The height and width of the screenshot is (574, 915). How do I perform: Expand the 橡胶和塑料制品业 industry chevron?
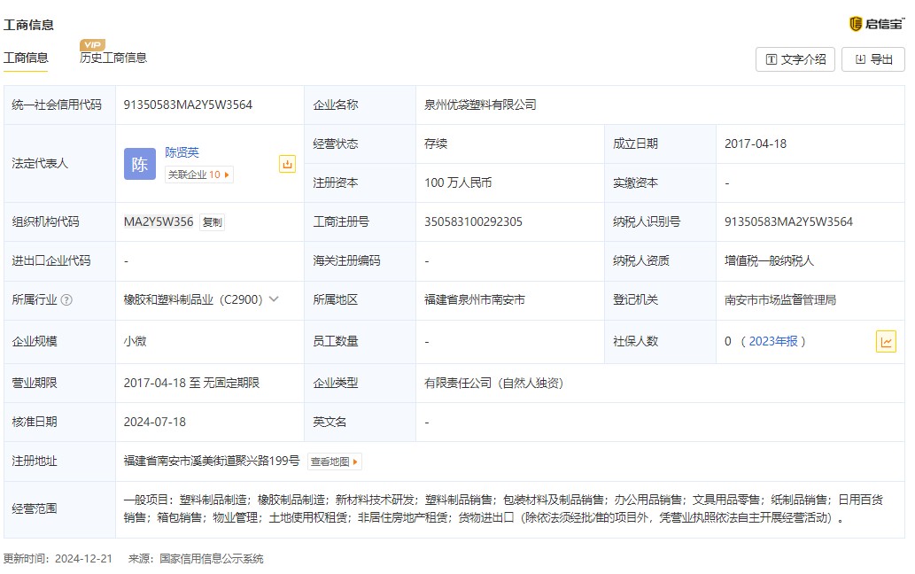[x=274, y=299]
